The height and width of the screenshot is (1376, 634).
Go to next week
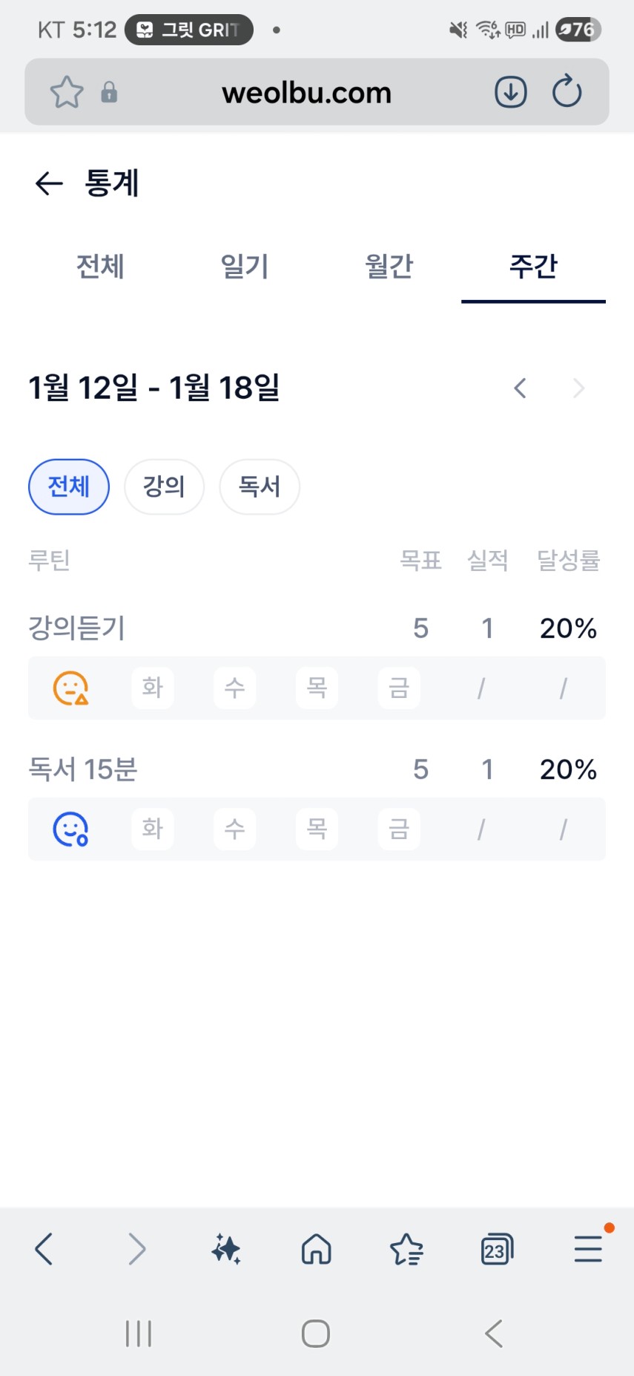click(x=579, y=388)
